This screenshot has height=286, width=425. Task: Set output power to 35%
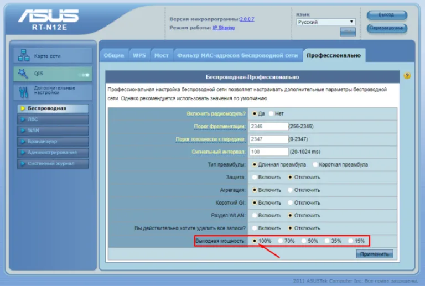click(x=327, y=241)
